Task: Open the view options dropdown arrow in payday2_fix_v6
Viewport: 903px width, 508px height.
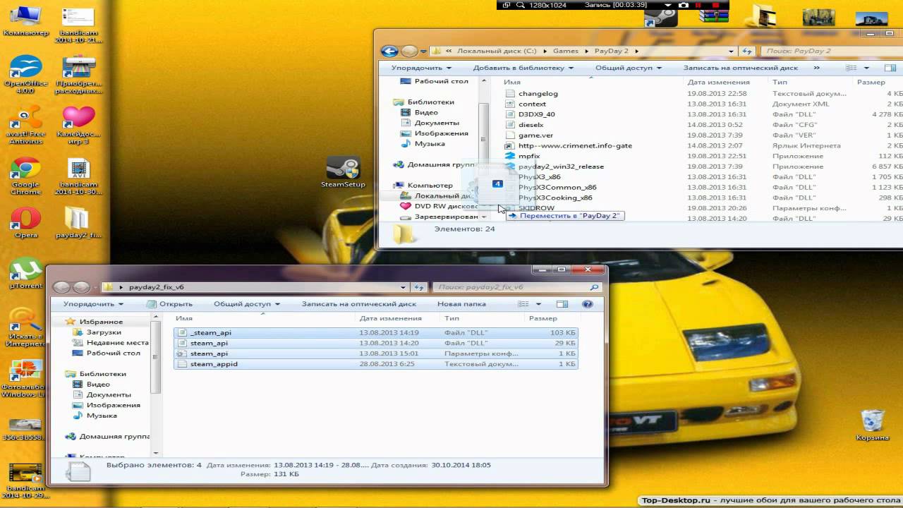Action: coord(538,304)
